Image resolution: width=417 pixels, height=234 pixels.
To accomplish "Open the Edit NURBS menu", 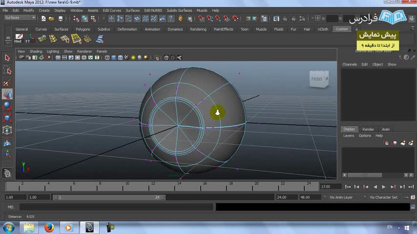I will click(154, 10).
